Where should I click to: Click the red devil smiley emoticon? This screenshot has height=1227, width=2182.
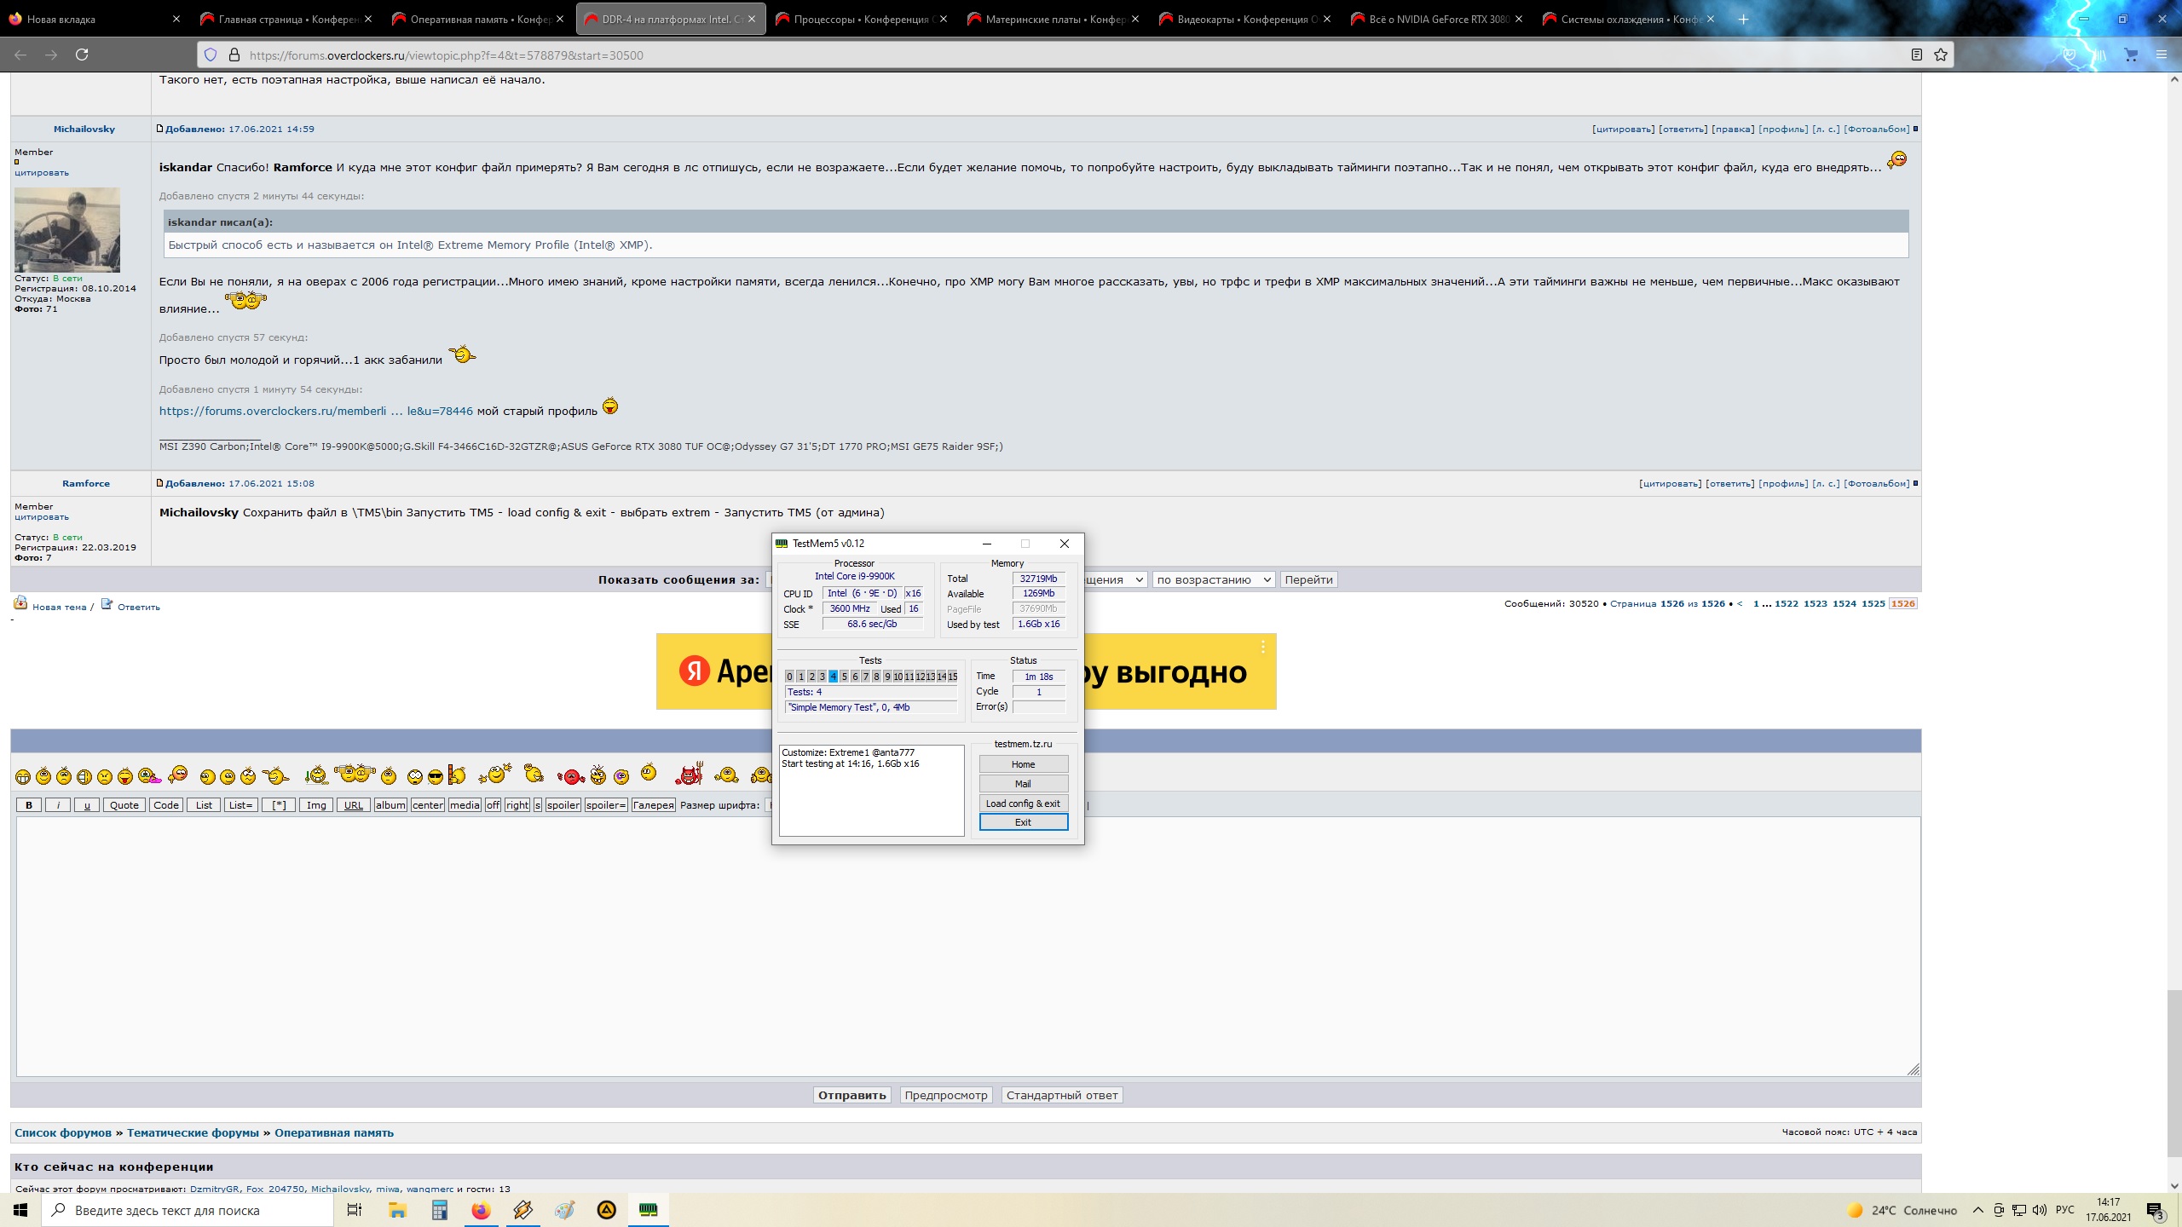[689, 775]
